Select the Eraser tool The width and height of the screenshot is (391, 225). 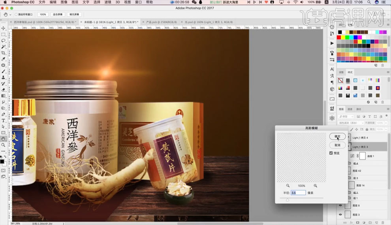point(4,90)
